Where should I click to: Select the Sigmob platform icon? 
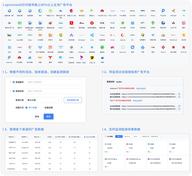[123, 35]
